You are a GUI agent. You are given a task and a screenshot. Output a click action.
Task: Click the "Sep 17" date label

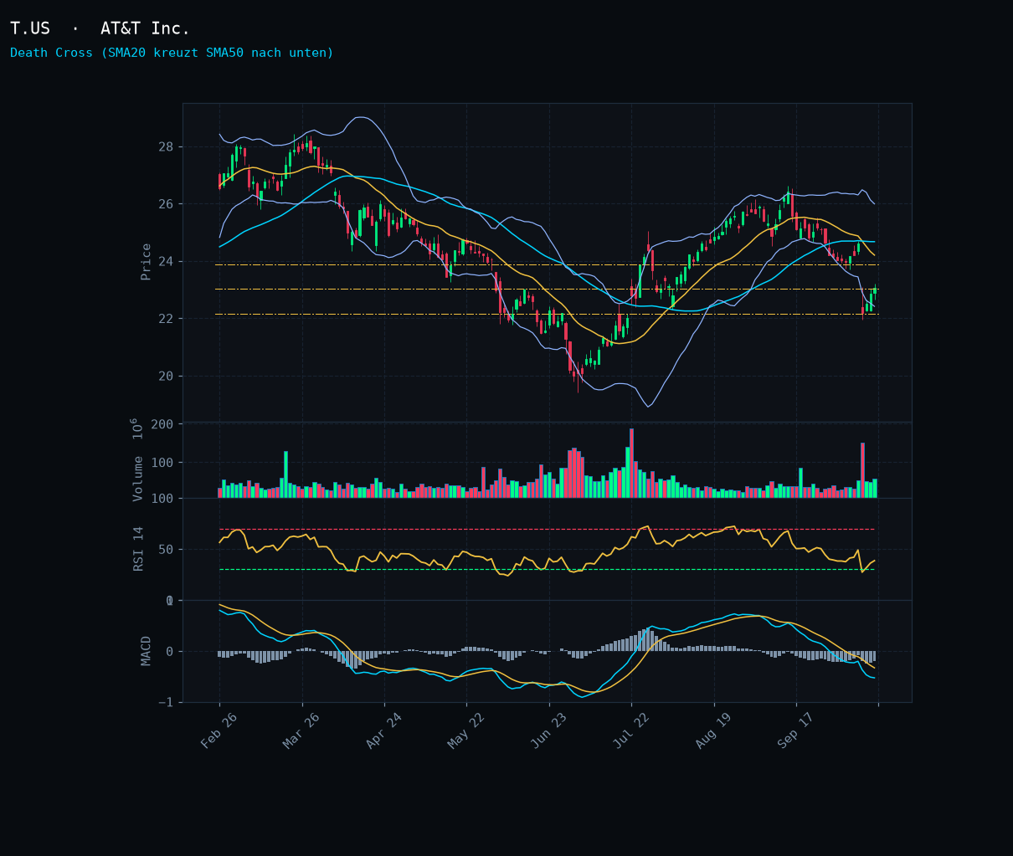click(x=796, y=730)
